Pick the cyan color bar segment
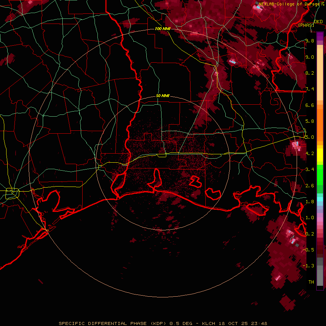 click(320, 199)
